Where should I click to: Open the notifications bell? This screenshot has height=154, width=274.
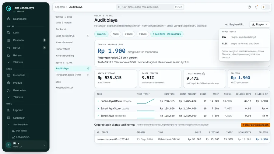pyautogui.click(x=256, y=7)
